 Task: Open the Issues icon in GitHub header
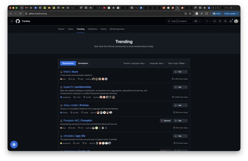[x=214, y=21]
